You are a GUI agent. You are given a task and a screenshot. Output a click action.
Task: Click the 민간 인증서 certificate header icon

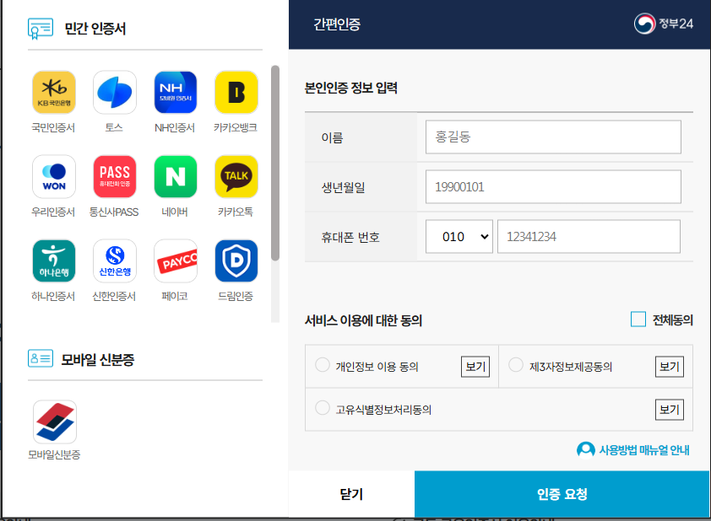tap(41, 29)
